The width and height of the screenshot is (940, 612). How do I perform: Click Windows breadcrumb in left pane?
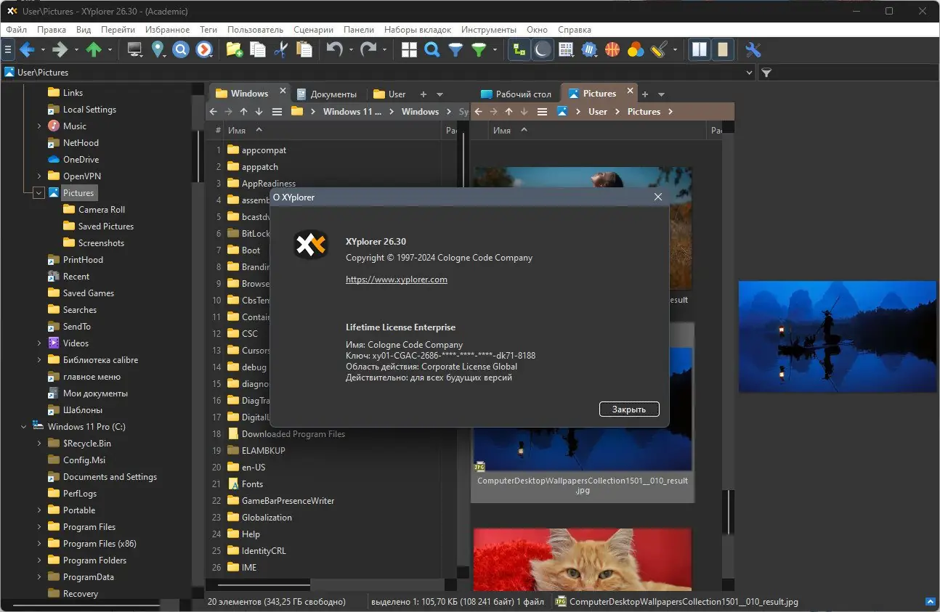pos(420,112)
